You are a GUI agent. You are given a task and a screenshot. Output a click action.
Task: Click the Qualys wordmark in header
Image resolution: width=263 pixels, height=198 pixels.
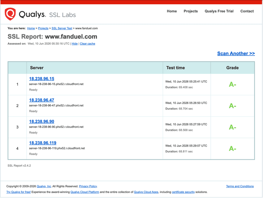32,15
